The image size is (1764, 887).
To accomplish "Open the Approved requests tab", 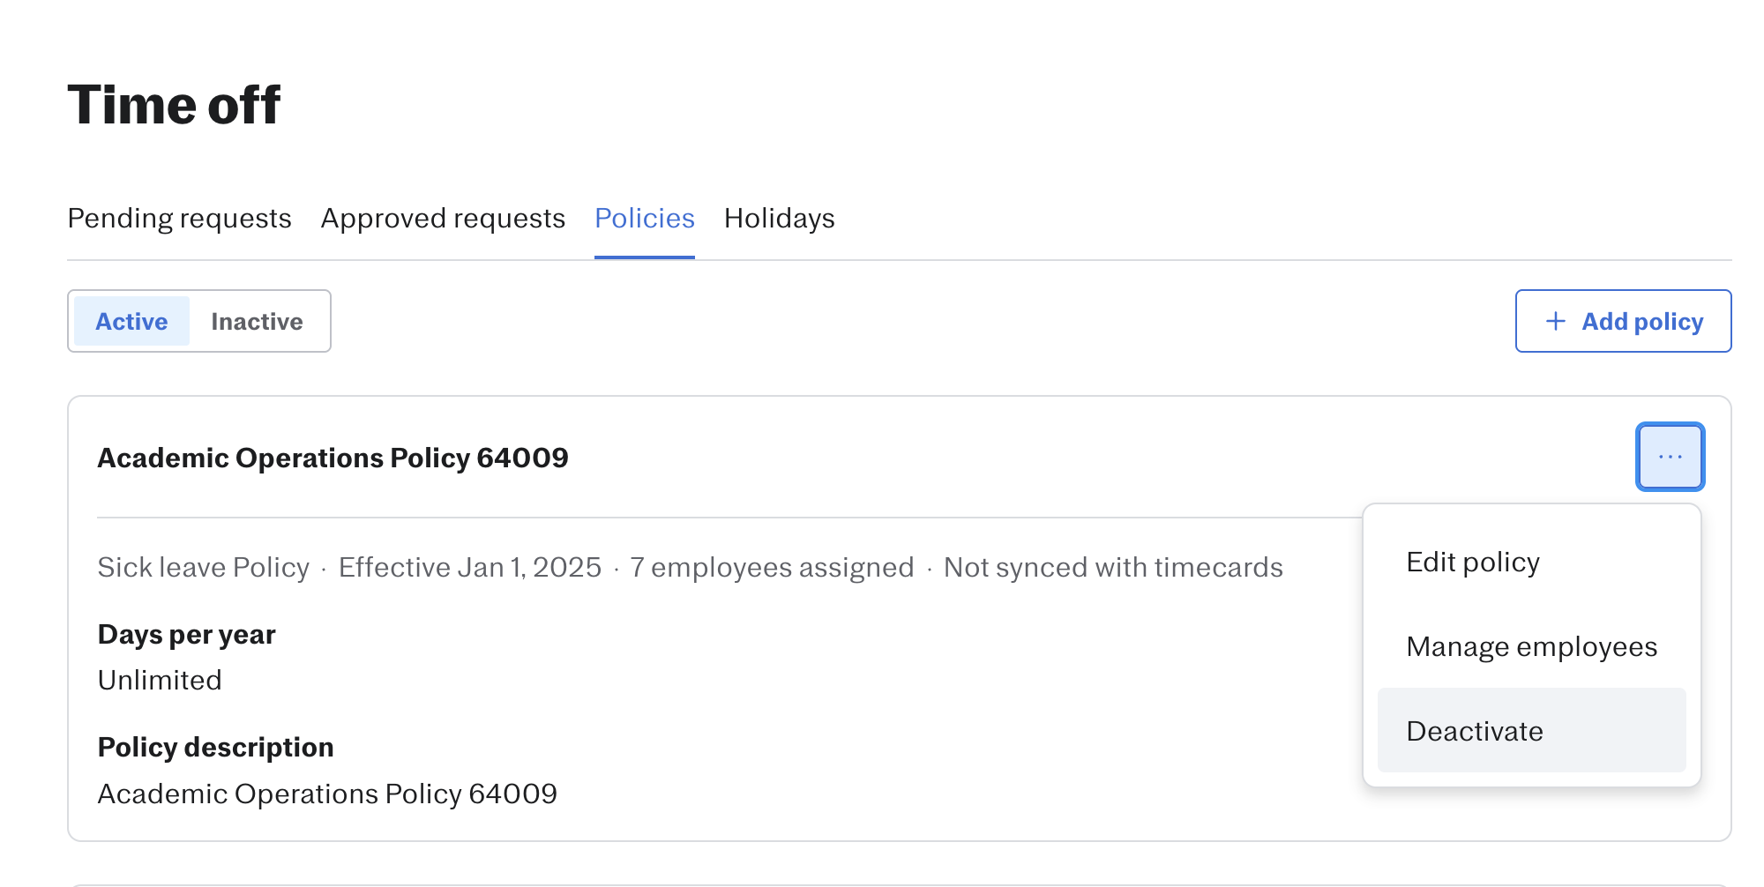I will point(443,218).
